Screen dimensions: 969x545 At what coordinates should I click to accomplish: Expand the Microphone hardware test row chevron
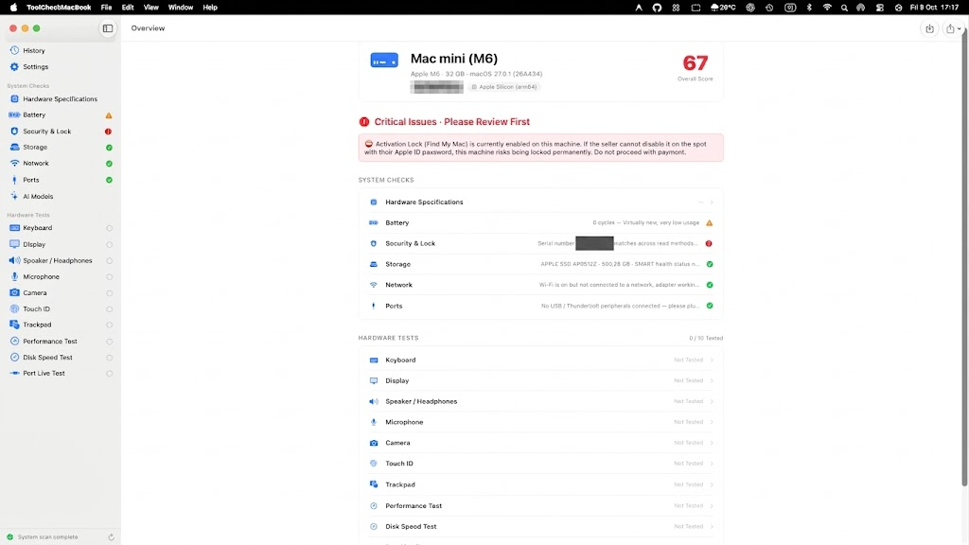pos(712,422)
